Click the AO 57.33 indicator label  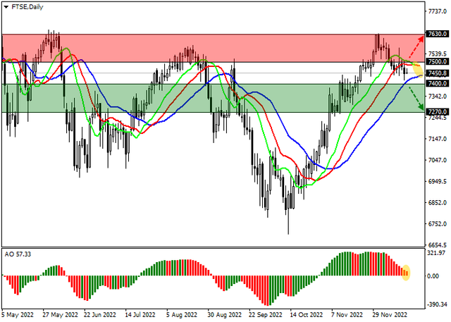18,254
